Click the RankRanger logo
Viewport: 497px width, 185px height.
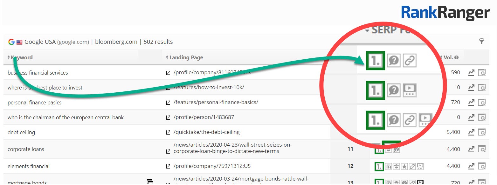coord(446,13)
